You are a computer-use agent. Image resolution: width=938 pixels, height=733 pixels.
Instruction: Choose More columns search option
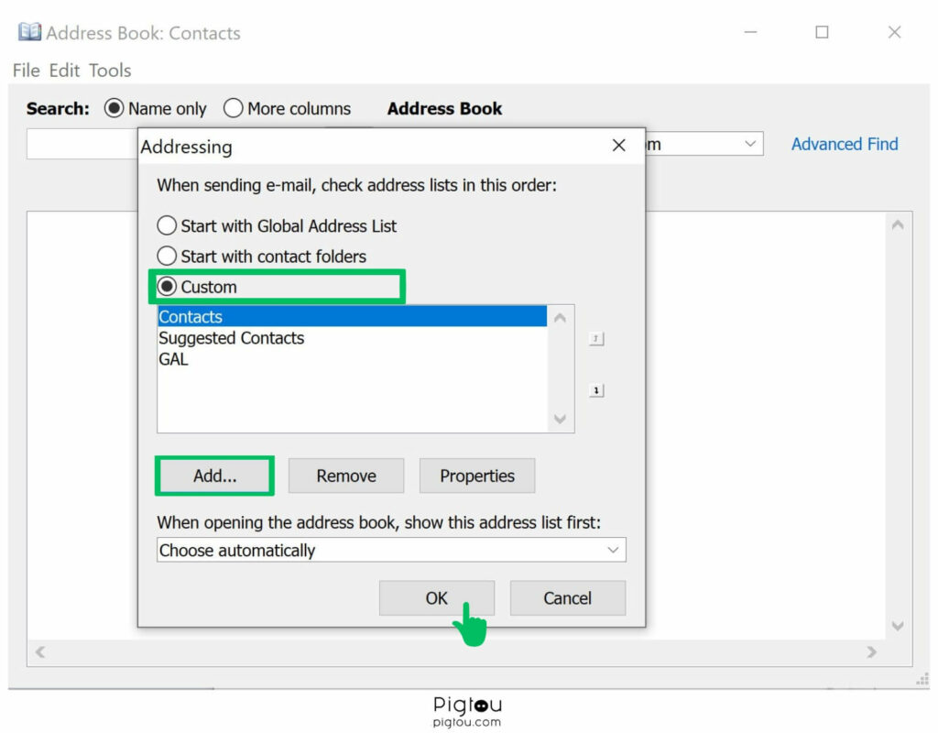(x=287, y=108)
